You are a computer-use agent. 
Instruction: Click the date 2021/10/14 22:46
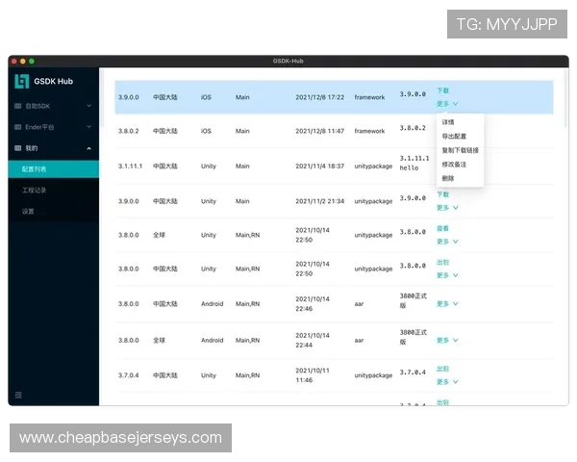313,304
